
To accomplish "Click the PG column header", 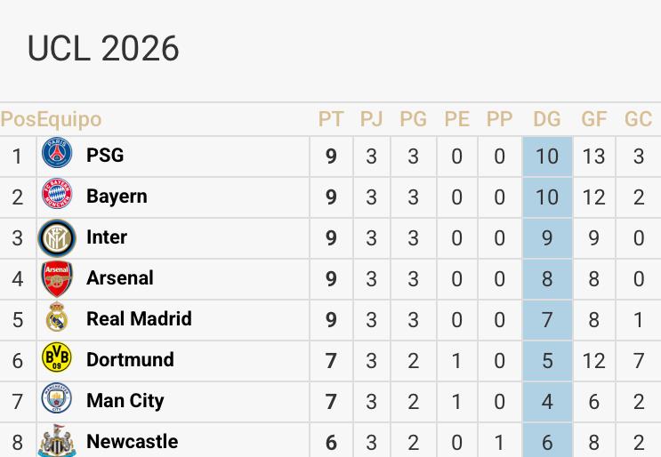I will tap(413, 119).
